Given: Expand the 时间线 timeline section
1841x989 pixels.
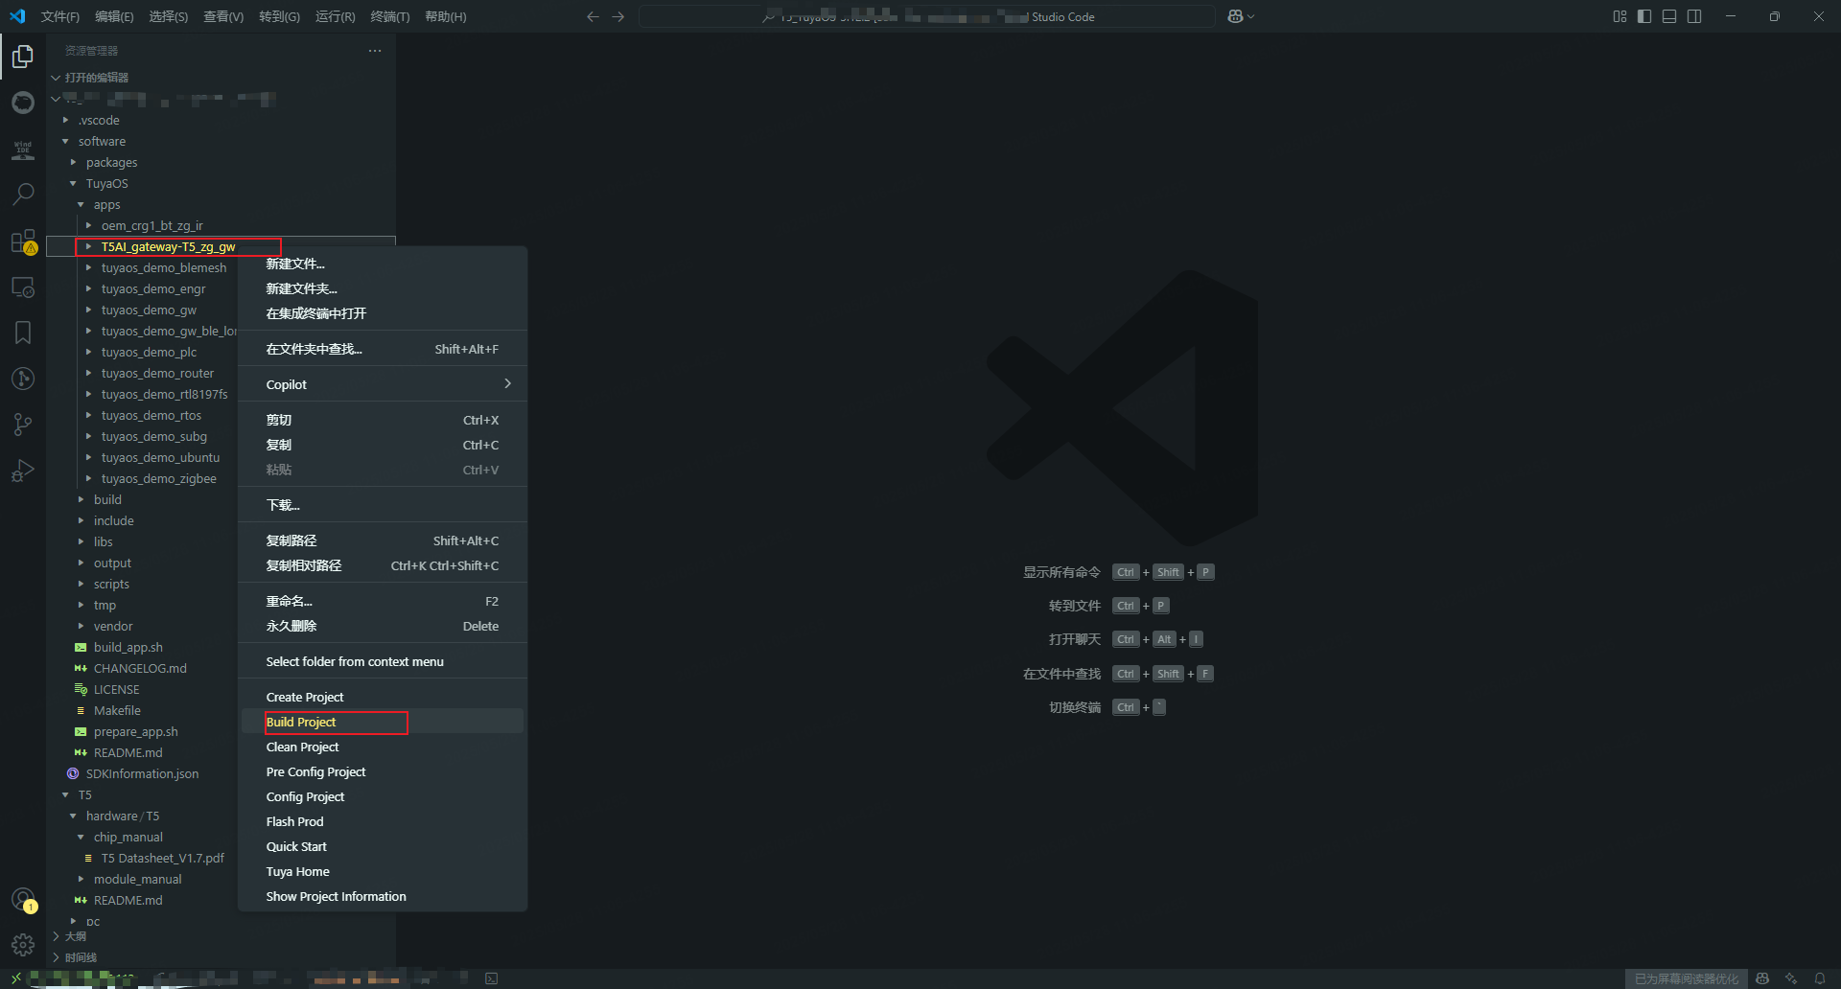Looking at the screenshot, I should 56,957.
